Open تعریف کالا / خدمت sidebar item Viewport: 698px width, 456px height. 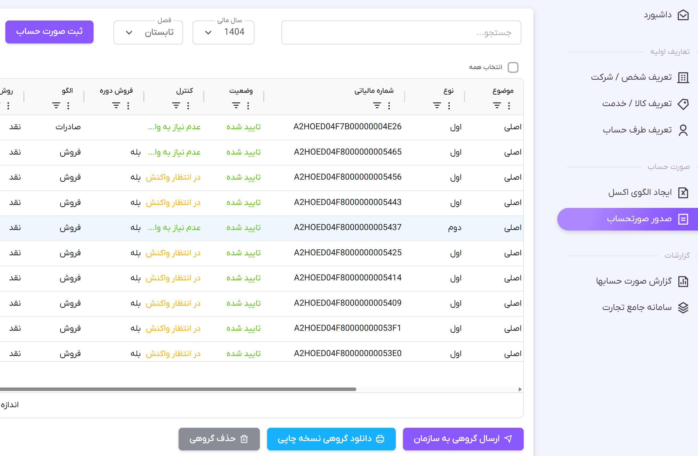coord(636,103)
